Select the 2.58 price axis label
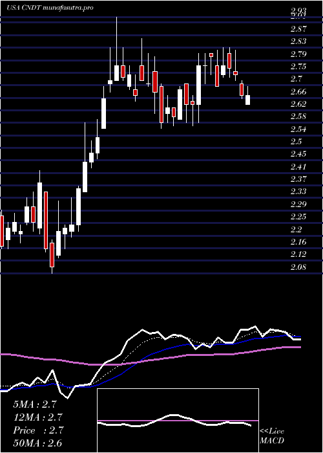The width and height of the screenshot is (323, 453). point(298,116)
